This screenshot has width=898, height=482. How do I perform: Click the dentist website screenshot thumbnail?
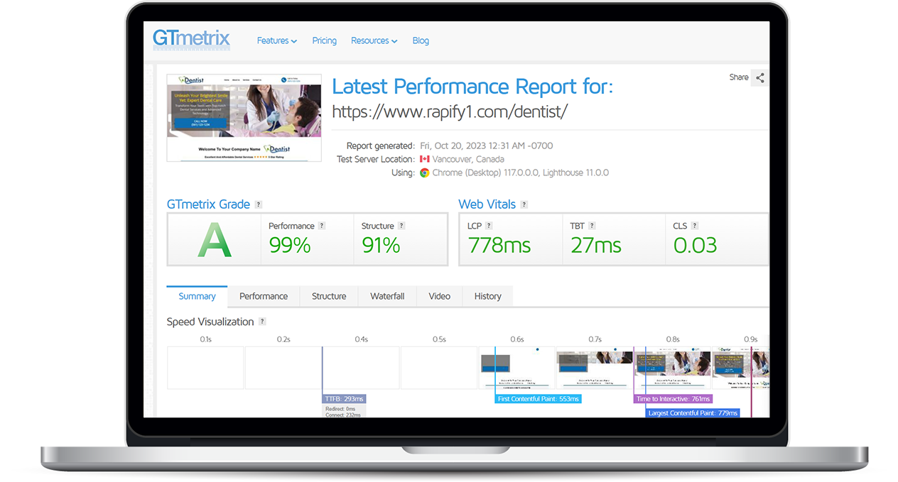pyautogui.click(x=244, y=116)
